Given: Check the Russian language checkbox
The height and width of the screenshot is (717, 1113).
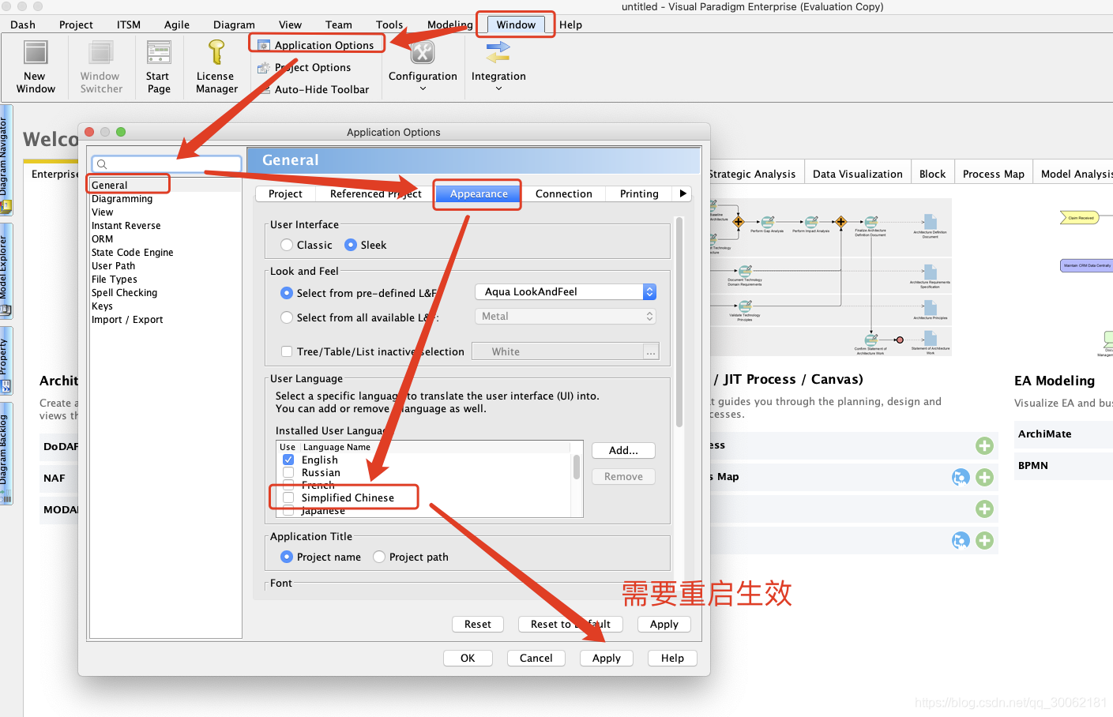Looking at the screenshot, I should pyautogui.click(x=288, y=472).
